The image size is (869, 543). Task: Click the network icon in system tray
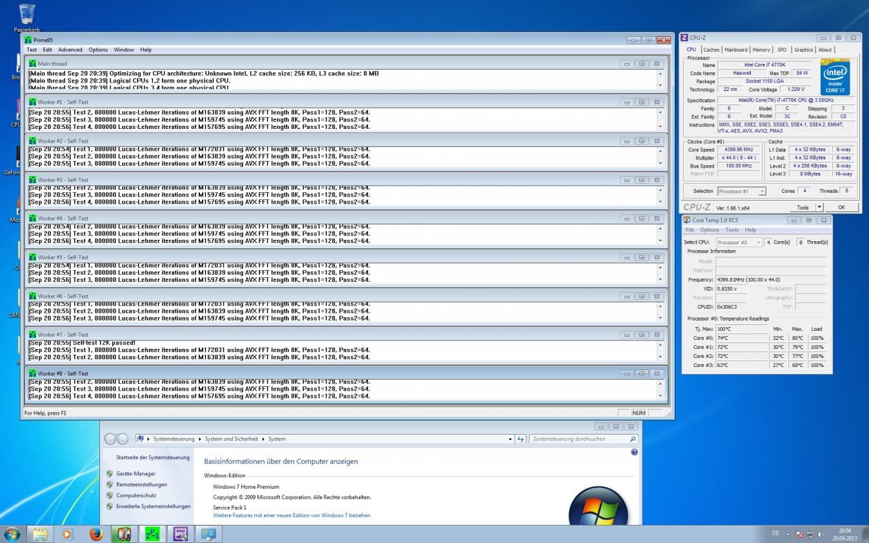tap(810, 535)
